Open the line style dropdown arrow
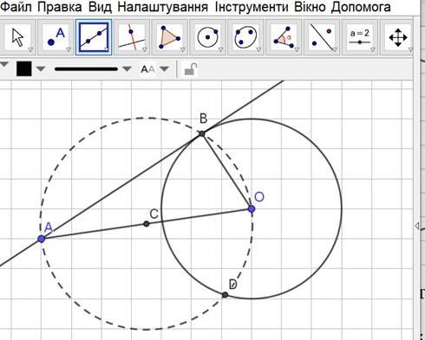Image resolution: width=425 pixels, height=340 pixels. pyautogui.click(x=127, y=69)
